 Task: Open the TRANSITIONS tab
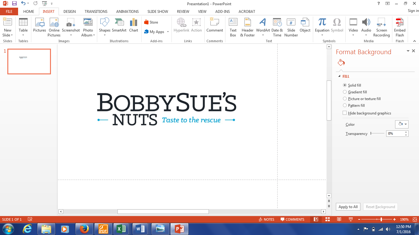[x=96, y=12]
